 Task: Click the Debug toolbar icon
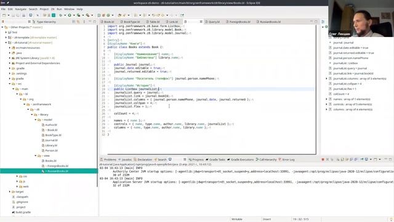pyautogui.click(x=60, y=15)
